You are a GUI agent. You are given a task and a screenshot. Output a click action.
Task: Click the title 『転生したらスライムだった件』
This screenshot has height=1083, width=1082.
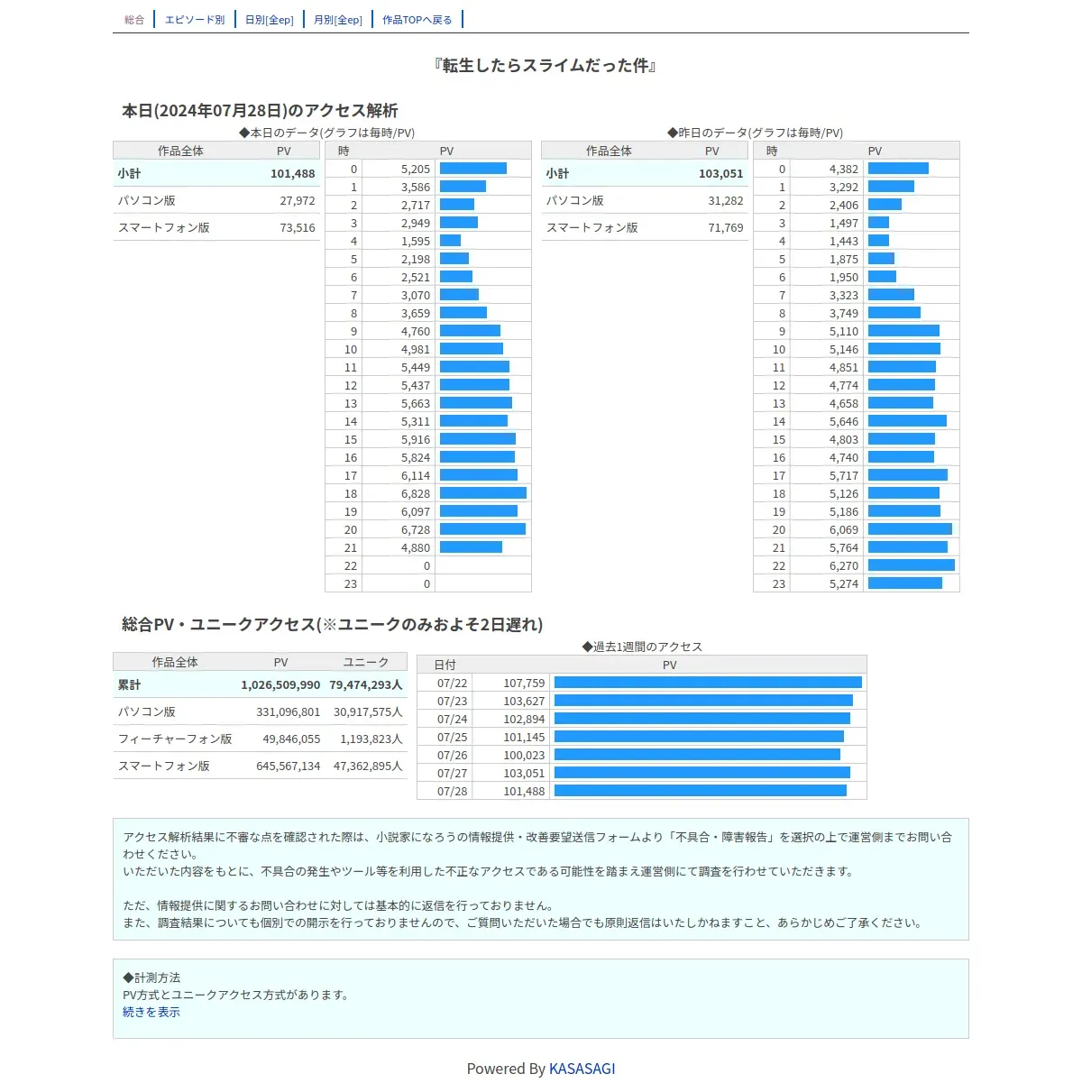coord(545,65)
